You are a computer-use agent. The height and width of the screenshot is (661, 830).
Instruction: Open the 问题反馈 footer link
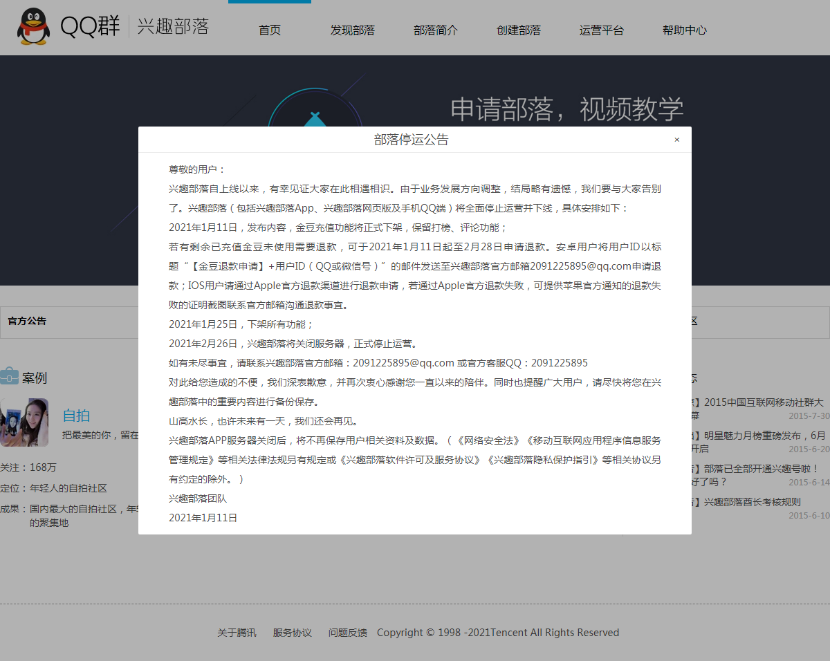pos(348,633)
